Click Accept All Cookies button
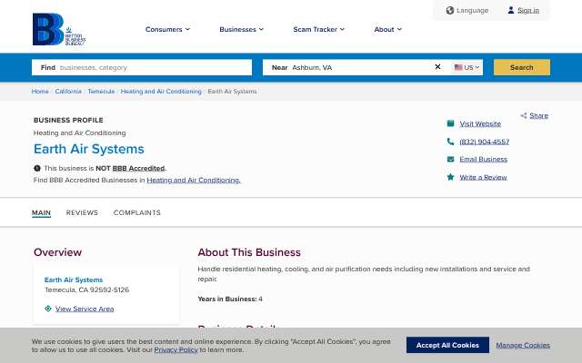Viewport: 582px width, 363px height. pos(447,345)
